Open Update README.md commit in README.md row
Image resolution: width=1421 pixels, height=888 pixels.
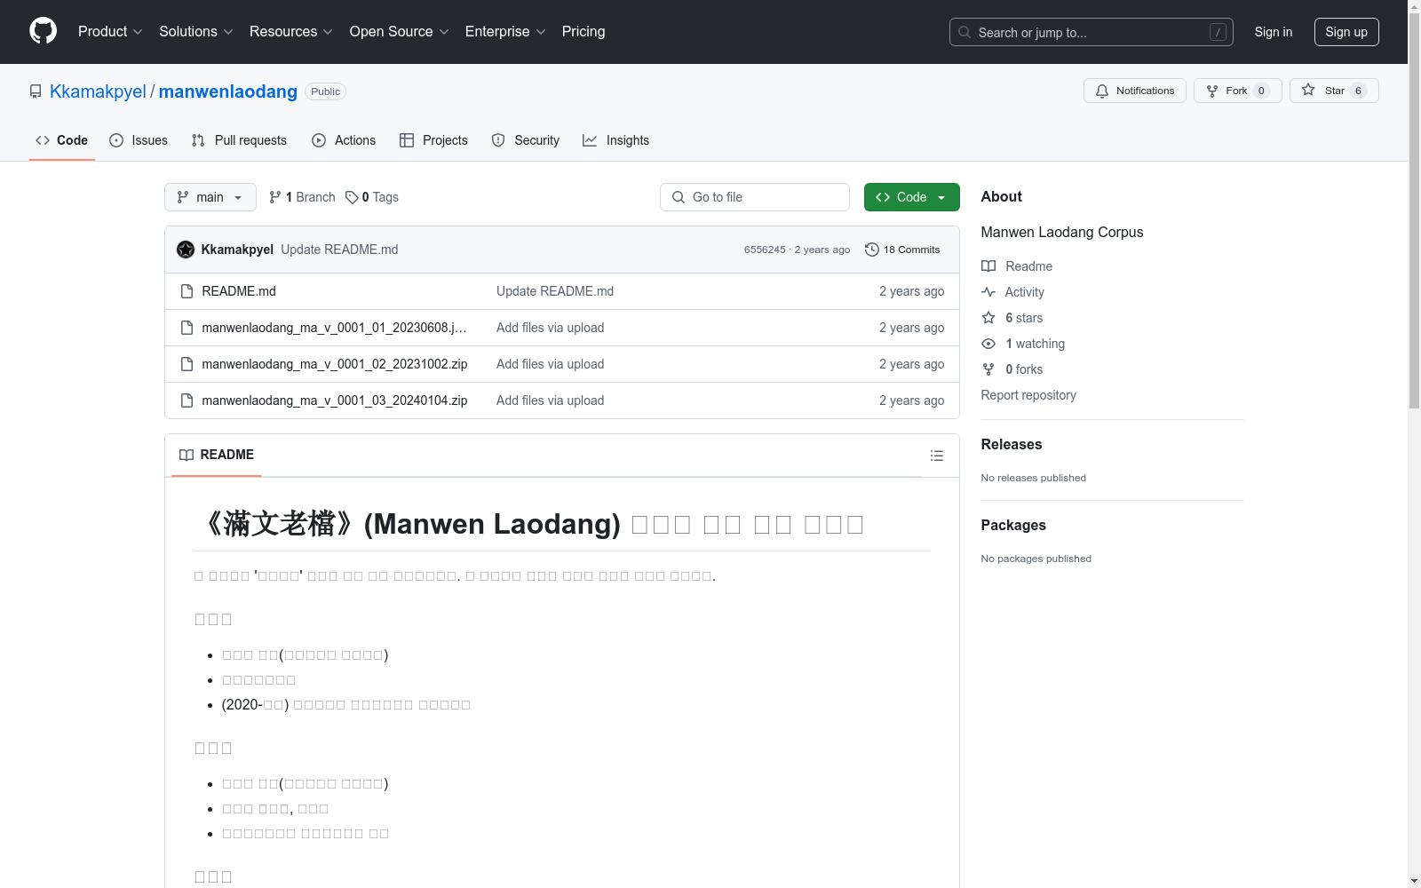[x=555, y=291]
